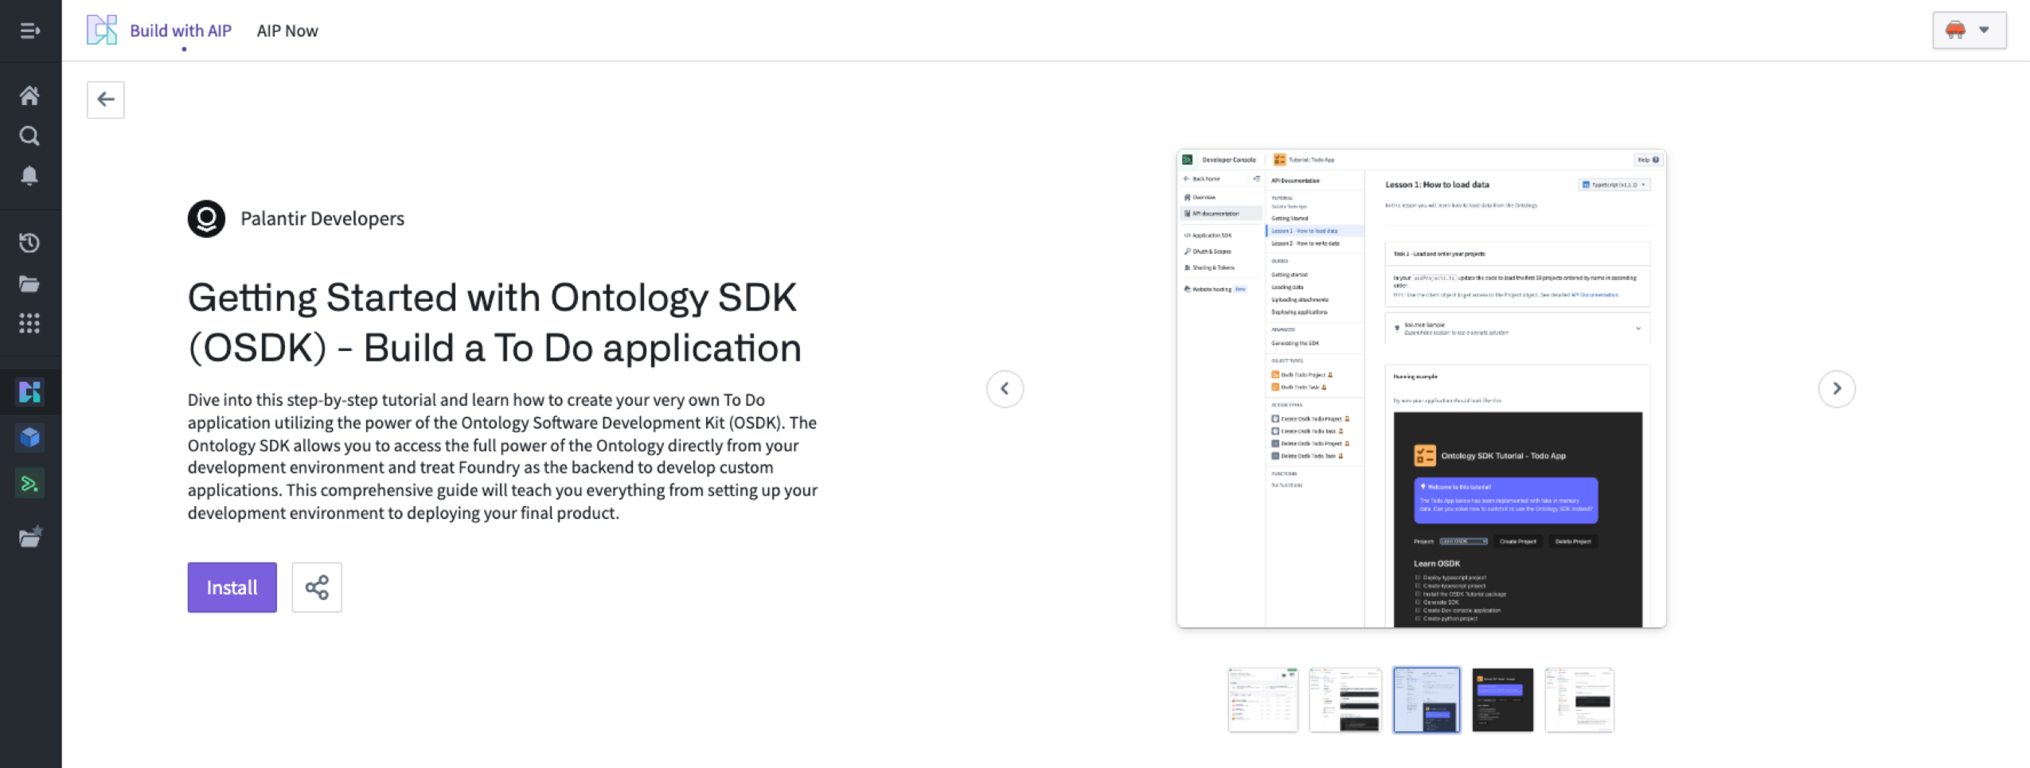Switch to the Build with AIP tab
Screen dimensions: 2030x768
point(181,30)
